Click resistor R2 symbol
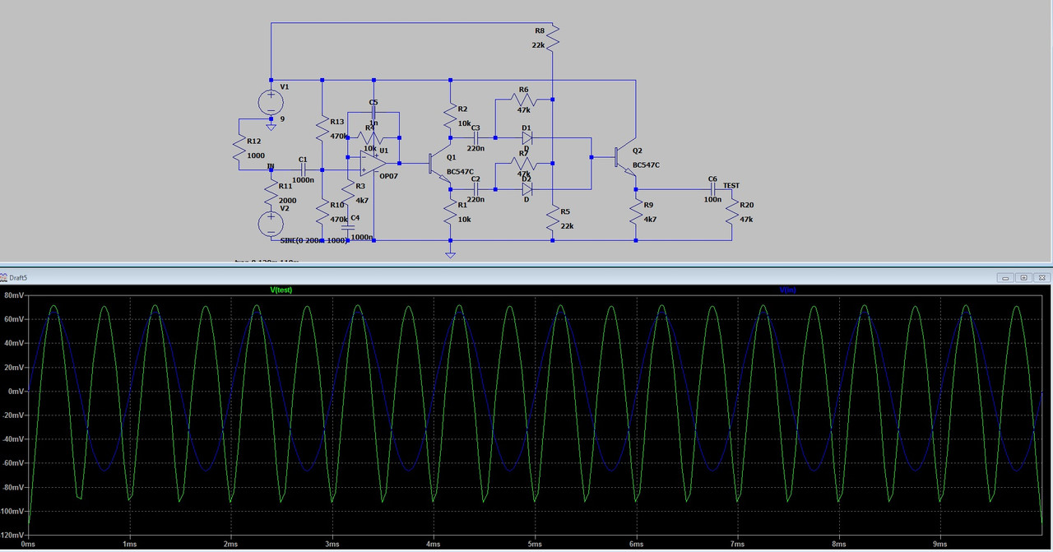 (x=451, y=114)
